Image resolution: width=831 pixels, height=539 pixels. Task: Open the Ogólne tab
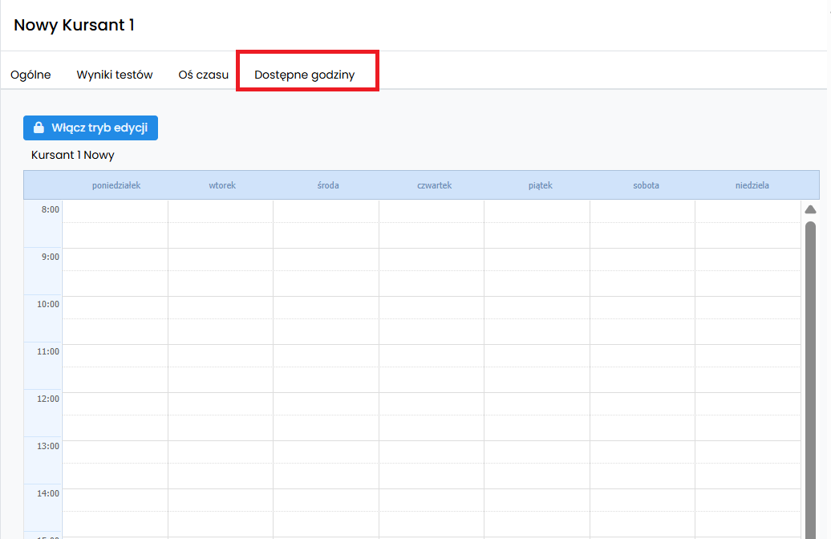click(30, 75)
